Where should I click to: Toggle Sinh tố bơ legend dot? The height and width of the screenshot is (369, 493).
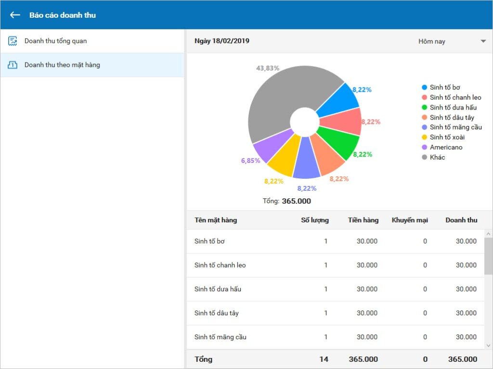click(x=425, y=87)
